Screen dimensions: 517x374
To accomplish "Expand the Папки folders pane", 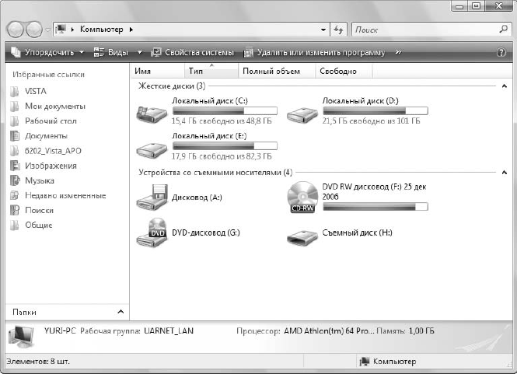I will pyautogui.click(x=121, y=312).
